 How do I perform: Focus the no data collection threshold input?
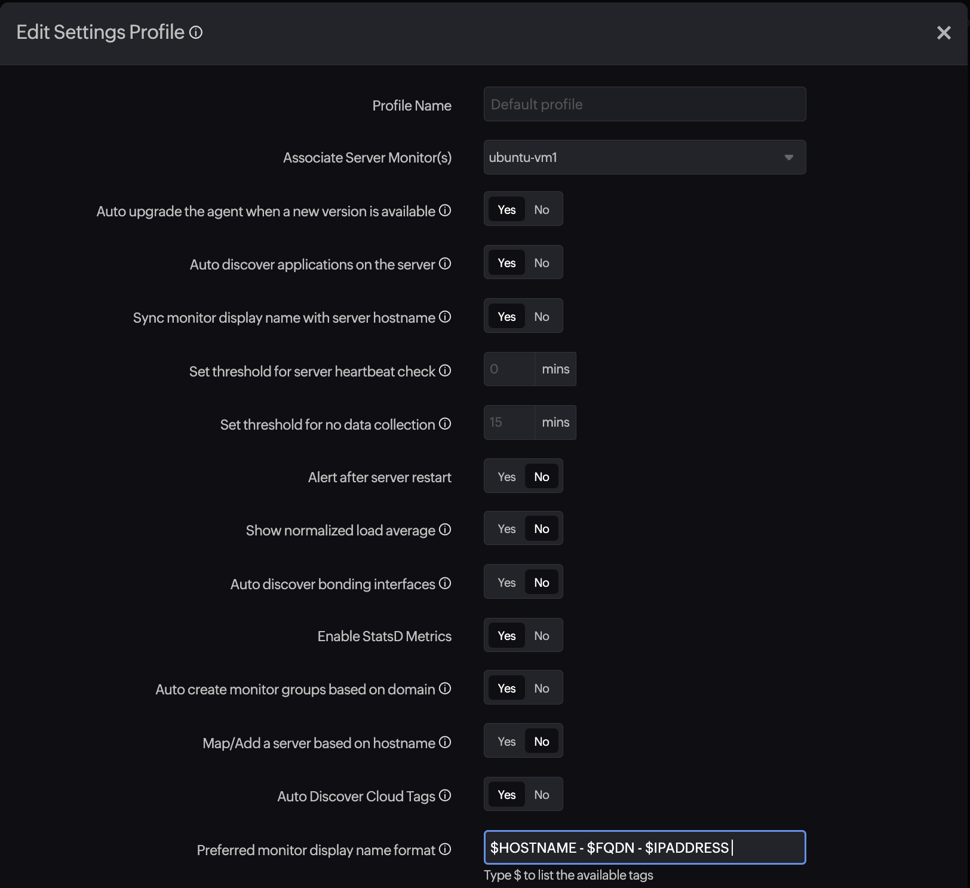point(507,422)
